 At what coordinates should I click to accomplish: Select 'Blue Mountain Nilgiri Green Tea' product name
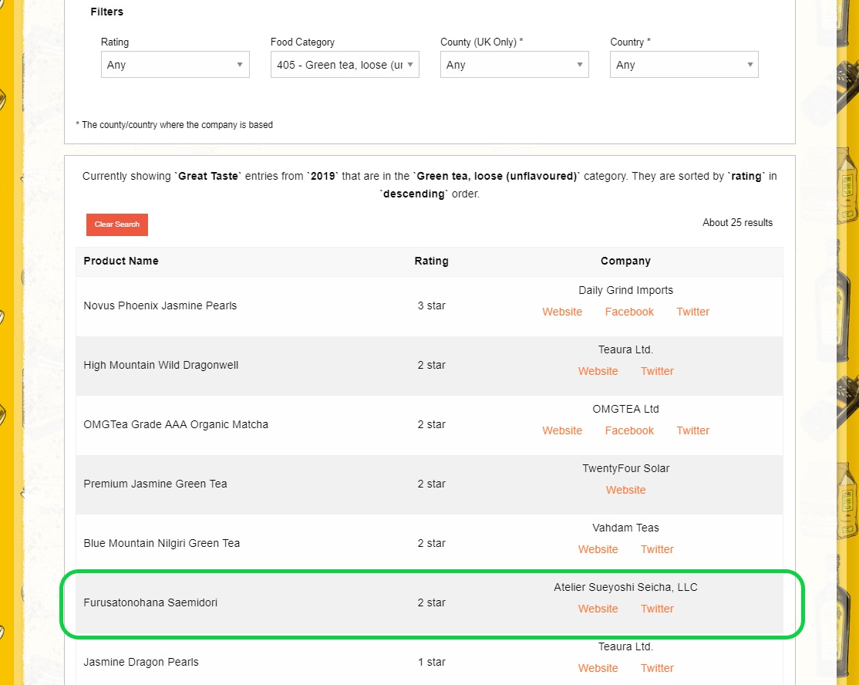coord(162,543)
